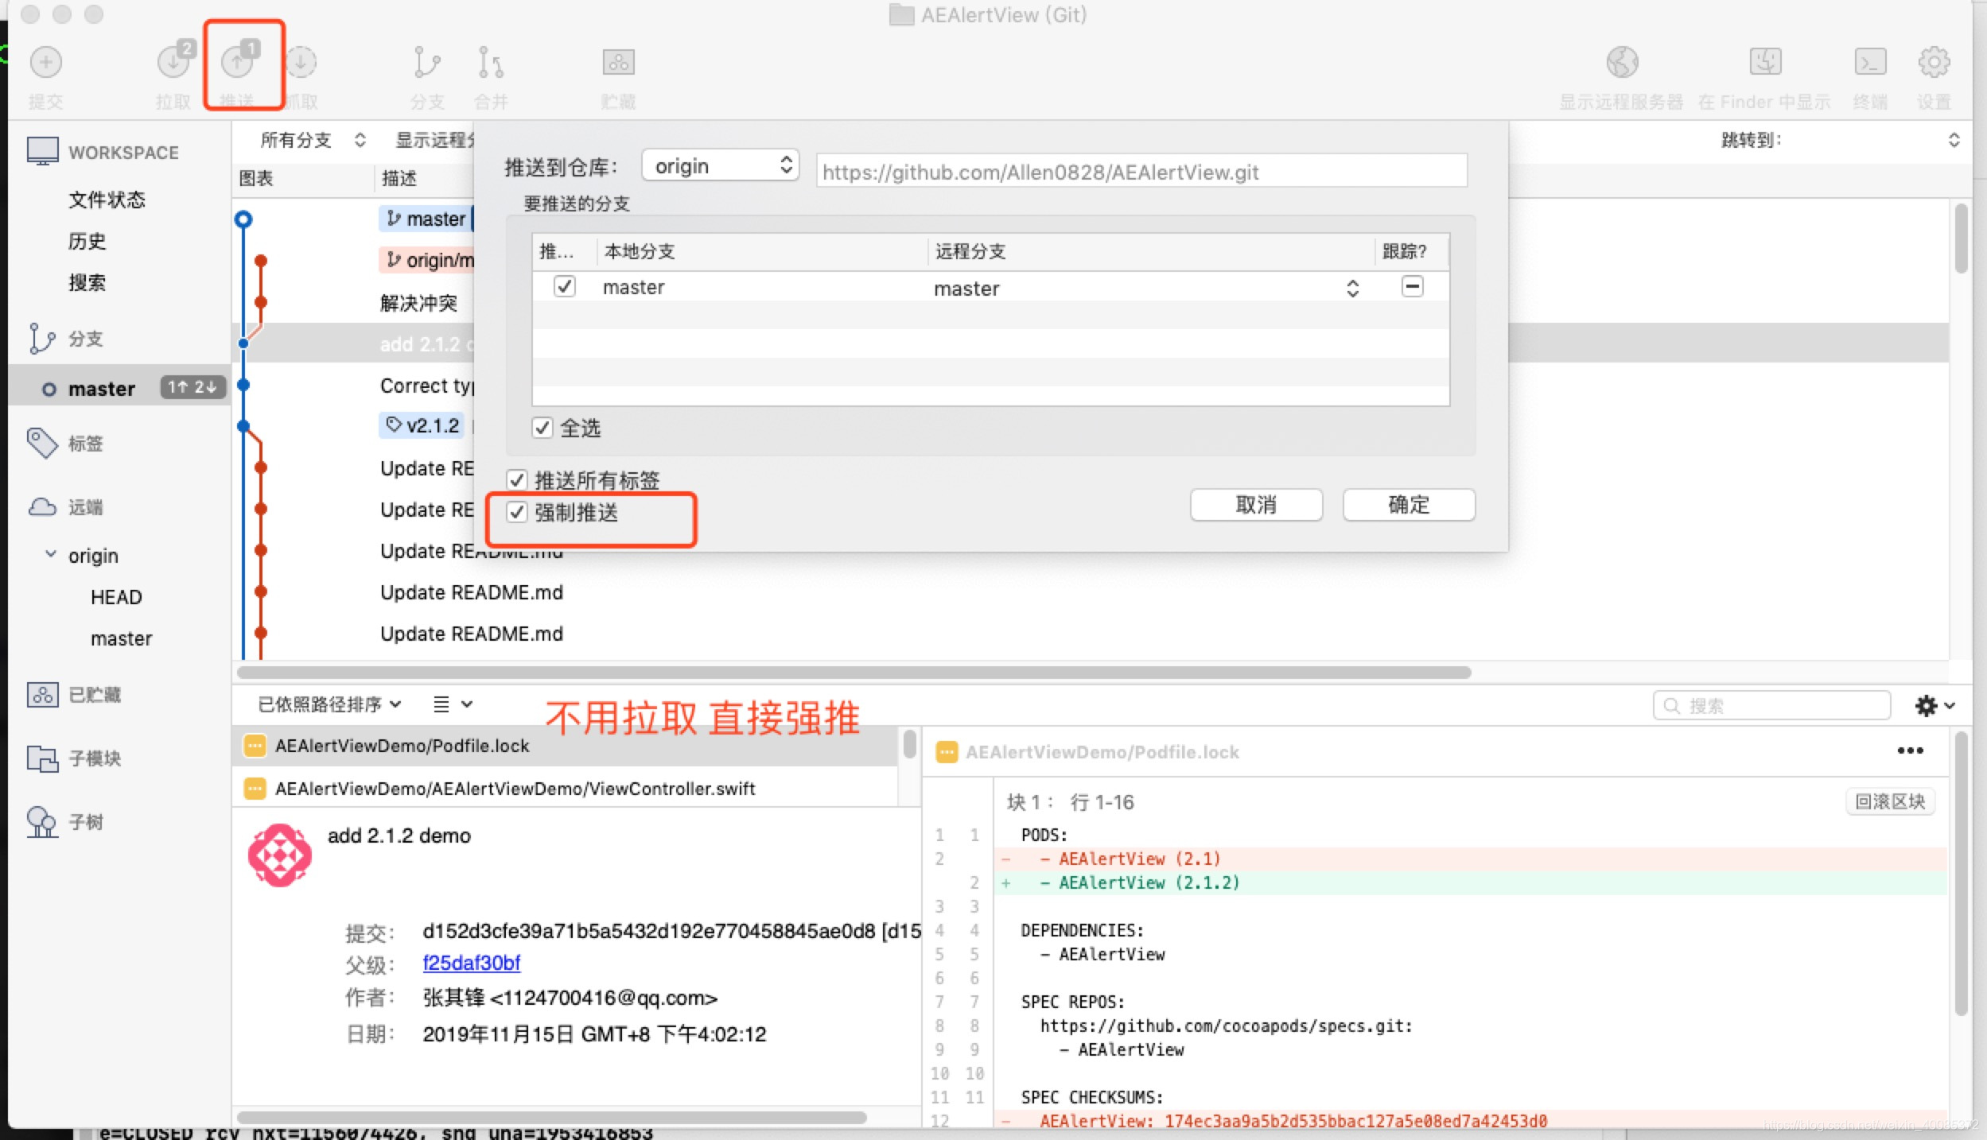Open the Settings (设置) gear icon
Viewport: 1987px width, 1140px height.
click(1933, 63)
